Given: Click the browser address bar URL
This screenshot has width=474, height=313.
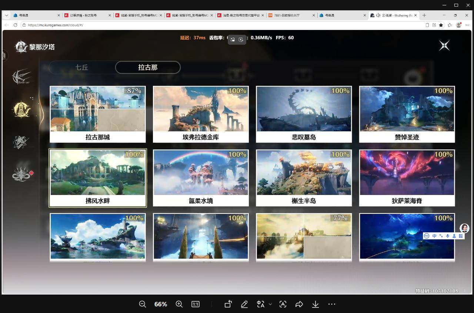Looking at the screenshot, I should coord(56,25).
